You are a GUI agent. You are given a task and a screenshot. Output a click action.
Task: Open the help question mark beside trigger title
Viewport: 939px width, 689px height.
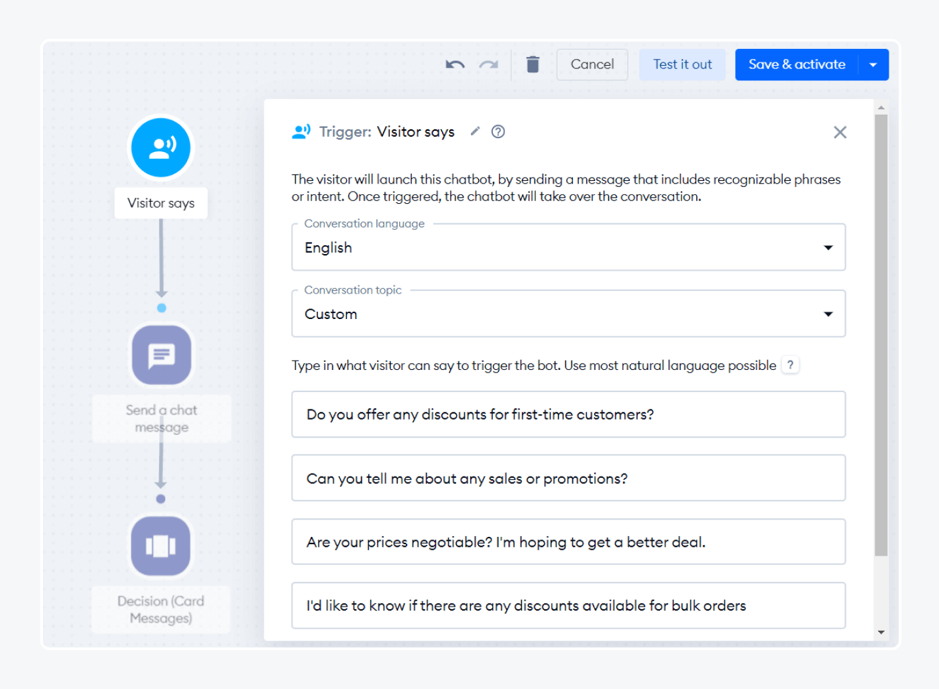[x=498, y=131]
